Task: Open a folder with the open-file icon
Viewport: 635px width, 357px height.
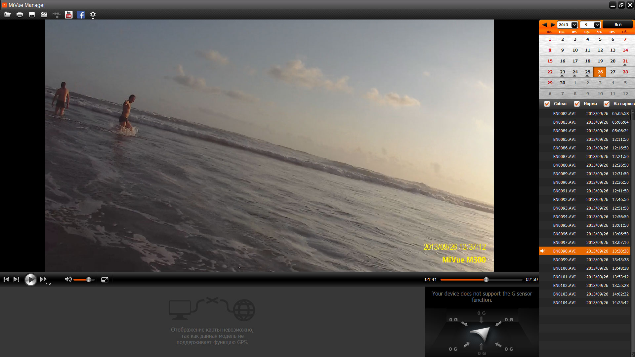Action: pyautogui.click(x=7, y=15)
